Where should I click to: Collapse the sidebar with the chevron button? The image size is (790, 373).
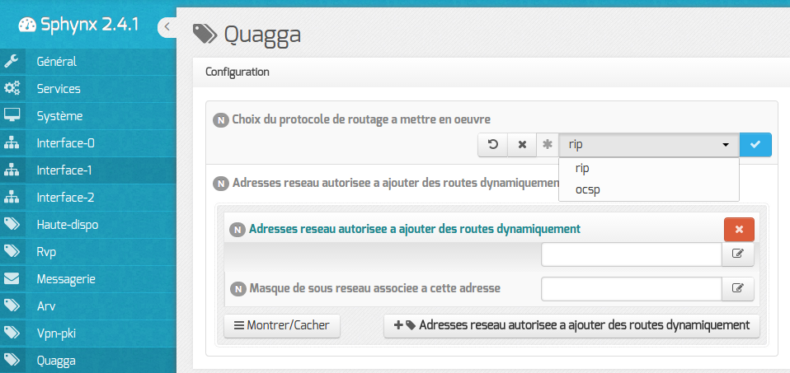pos(167,27)
